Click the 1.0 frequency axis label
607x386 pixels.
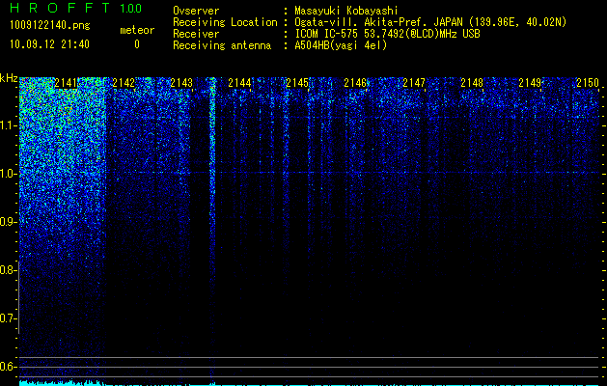8,174
